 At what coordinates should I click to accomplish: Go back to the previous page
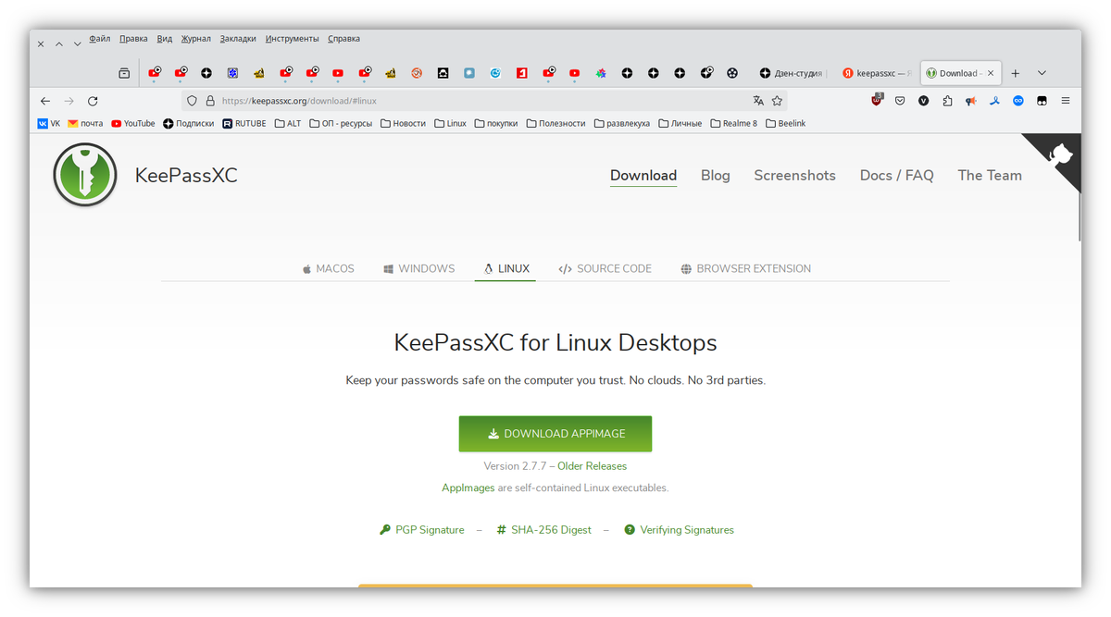pyautogui.click(x=45, y=101)
